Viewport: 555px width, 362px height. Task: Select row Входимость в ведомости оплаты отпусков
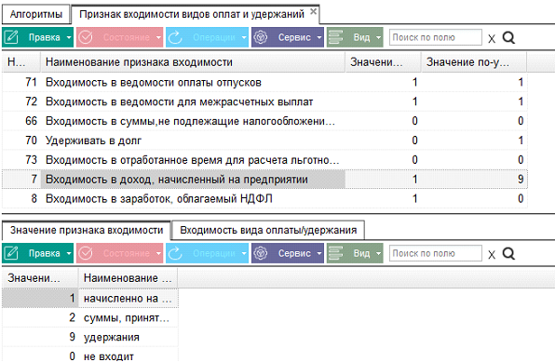coord(264,83)
